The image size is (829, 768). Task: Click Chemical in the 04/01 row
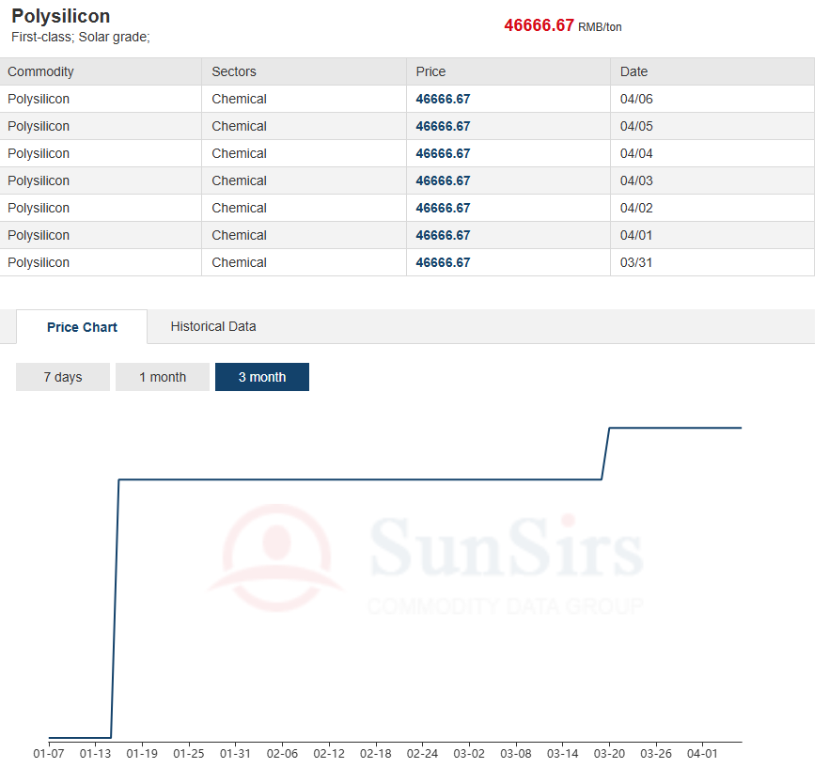coord(239,235)
